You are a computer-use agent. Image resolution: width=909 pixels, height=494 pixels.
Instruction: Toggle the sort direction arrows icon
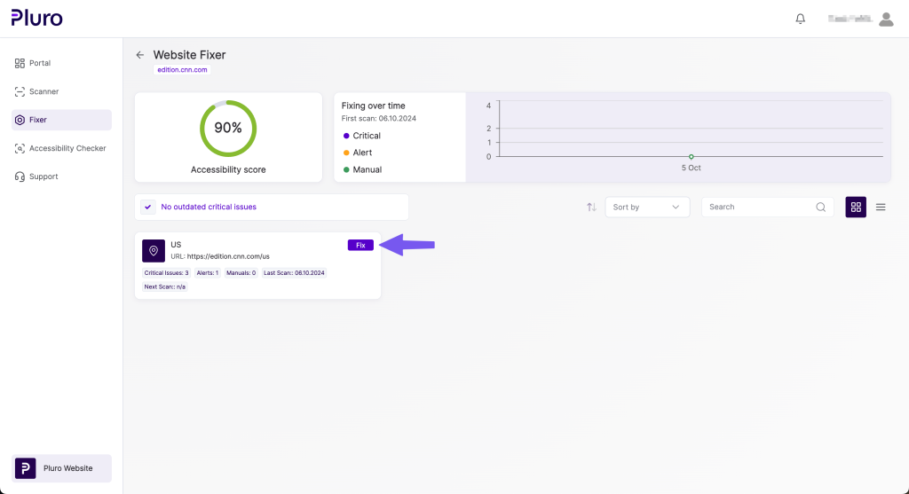tap(591, 207)
